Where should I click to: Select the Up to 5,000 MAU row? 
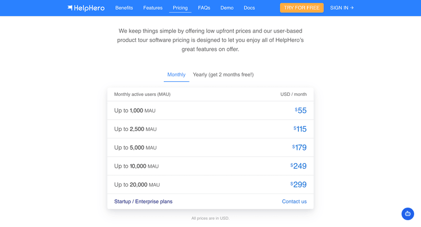pyautogui.click(x=135, y=148)
